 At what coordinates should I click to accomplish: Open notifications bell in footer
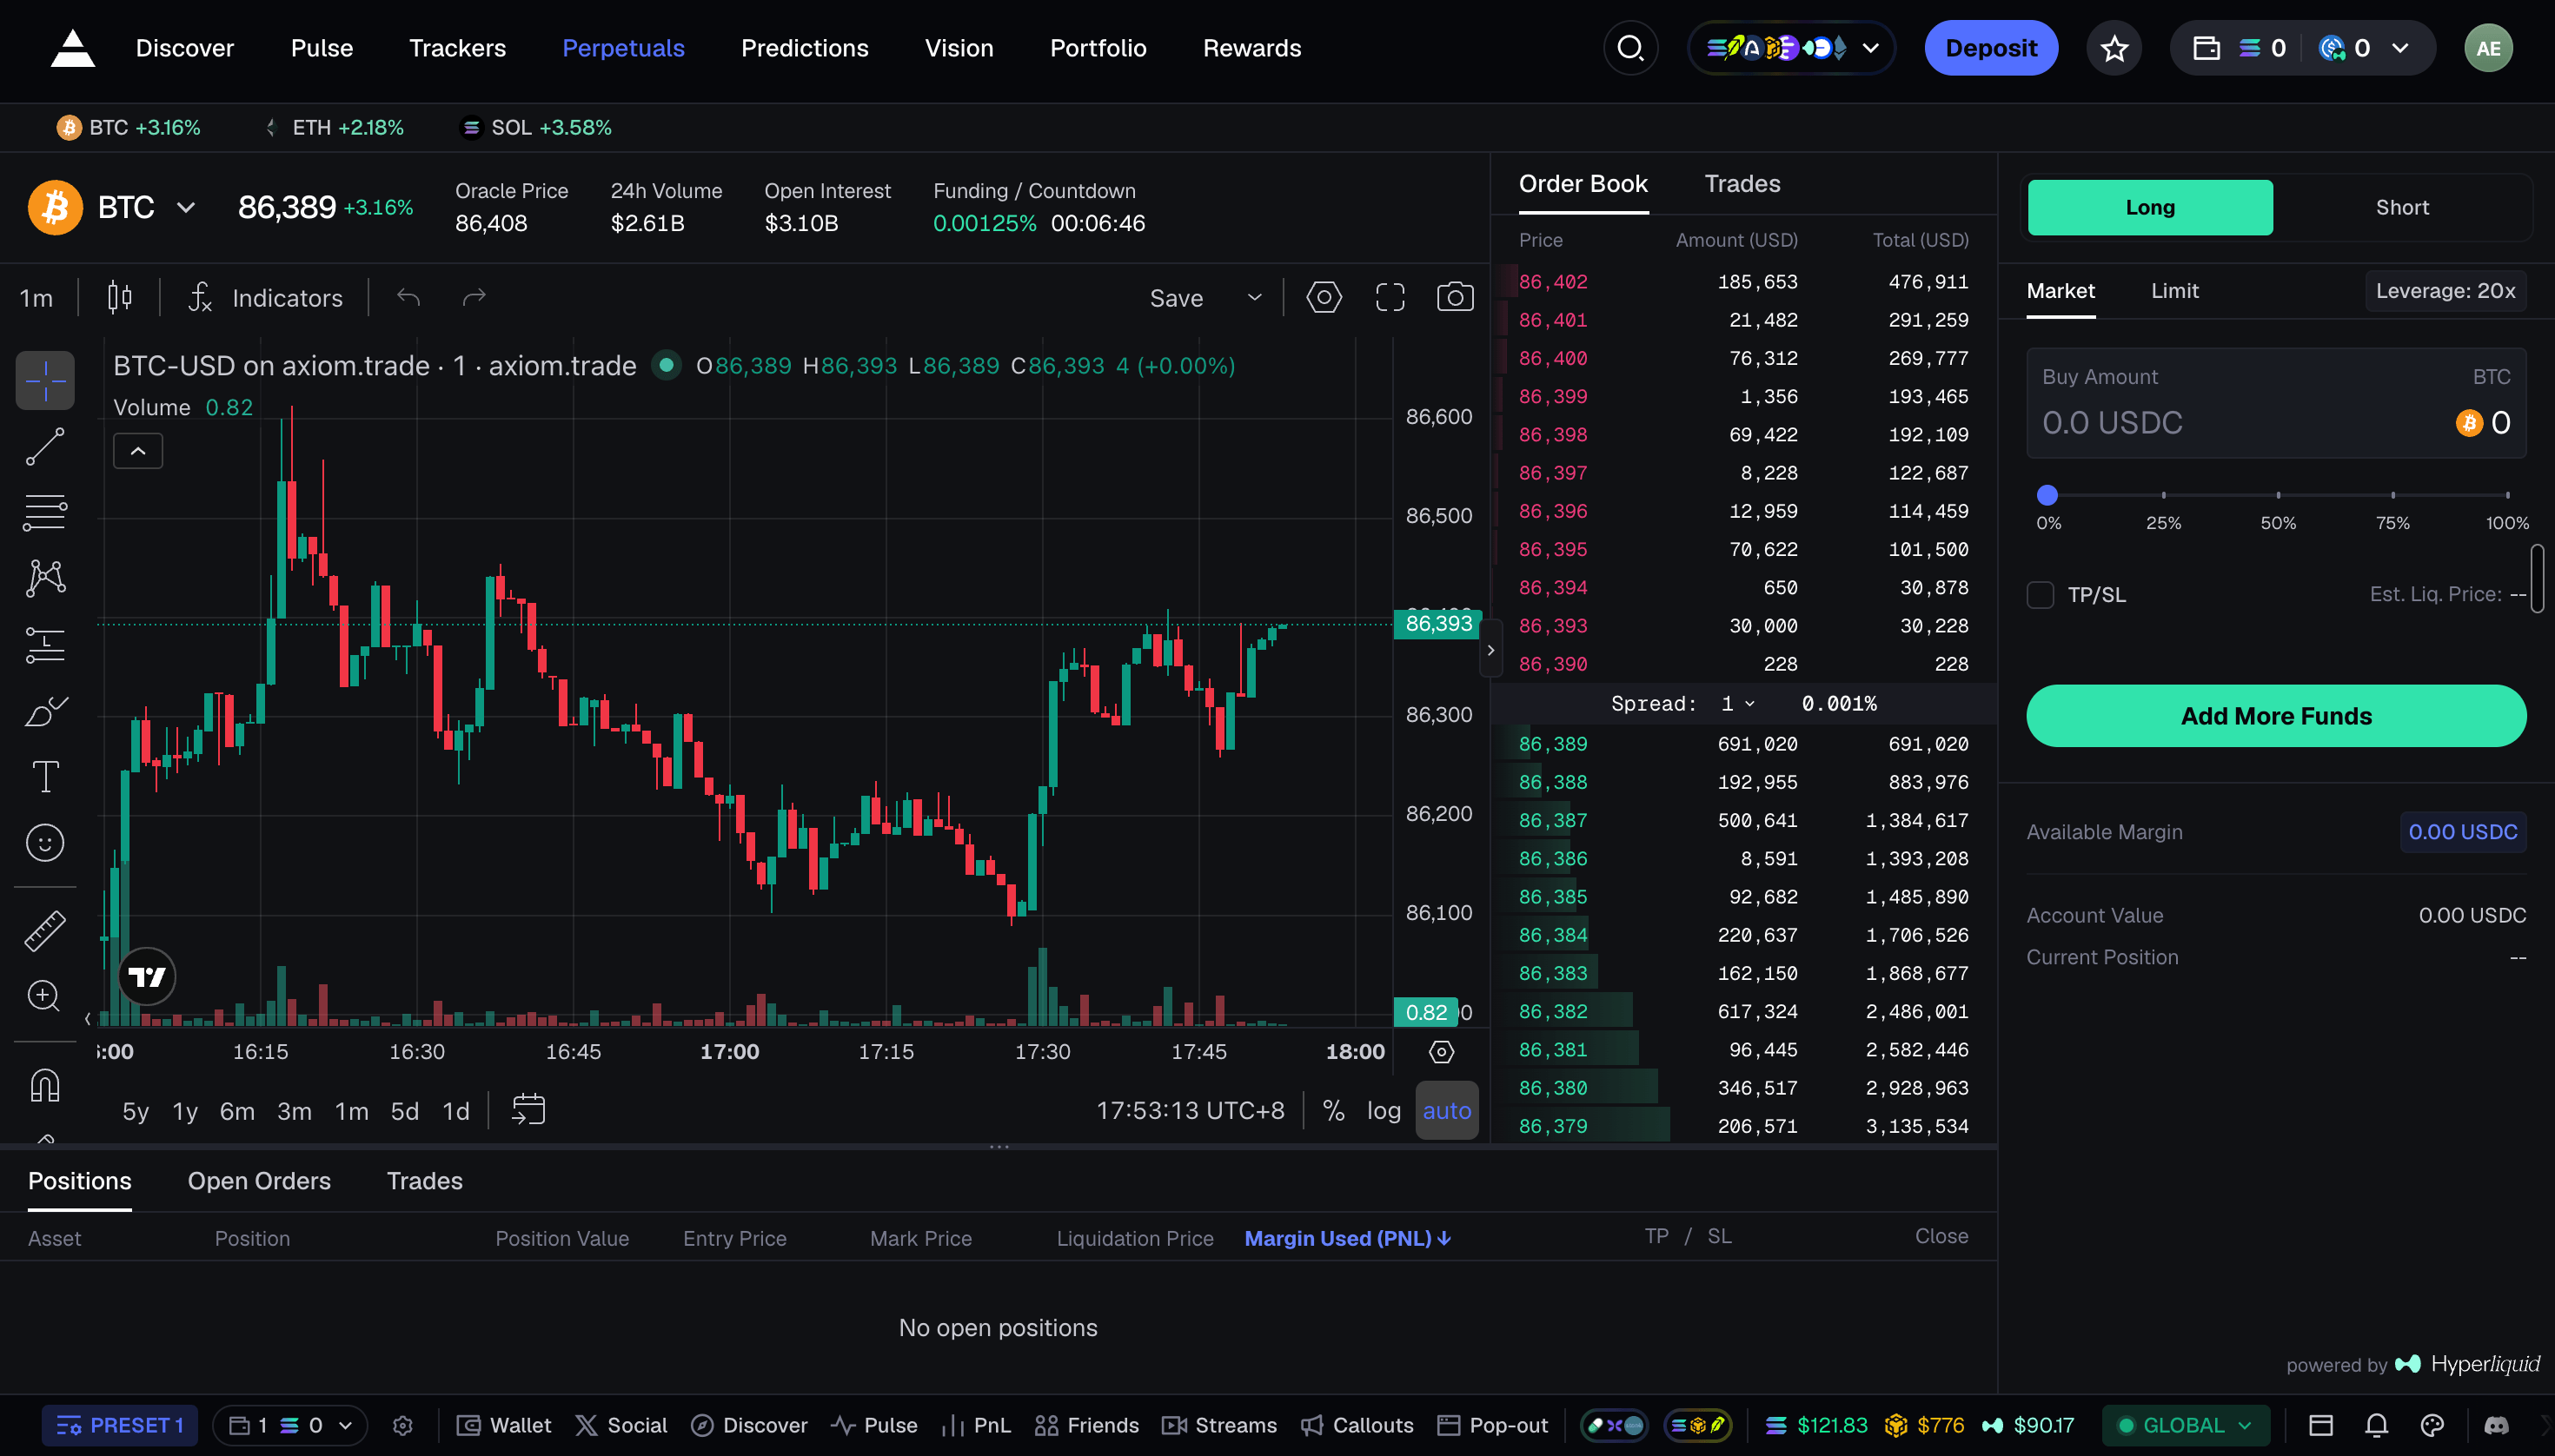point(2377,1425)
